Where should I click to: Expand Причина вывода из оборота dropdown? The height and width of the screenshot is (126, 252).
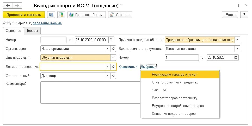237,40
